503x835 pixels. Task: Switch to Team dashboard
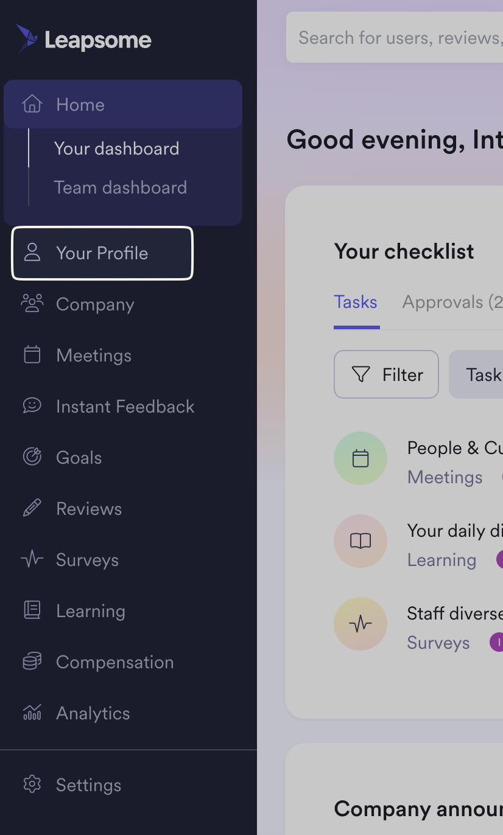(120, 187)
